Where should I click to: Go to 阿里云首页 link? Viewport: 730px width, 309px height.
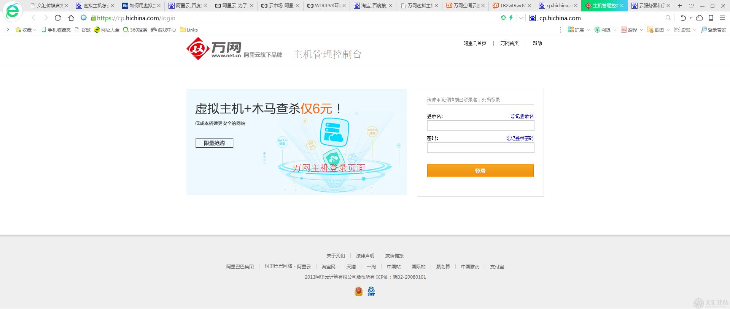point(475,43)
